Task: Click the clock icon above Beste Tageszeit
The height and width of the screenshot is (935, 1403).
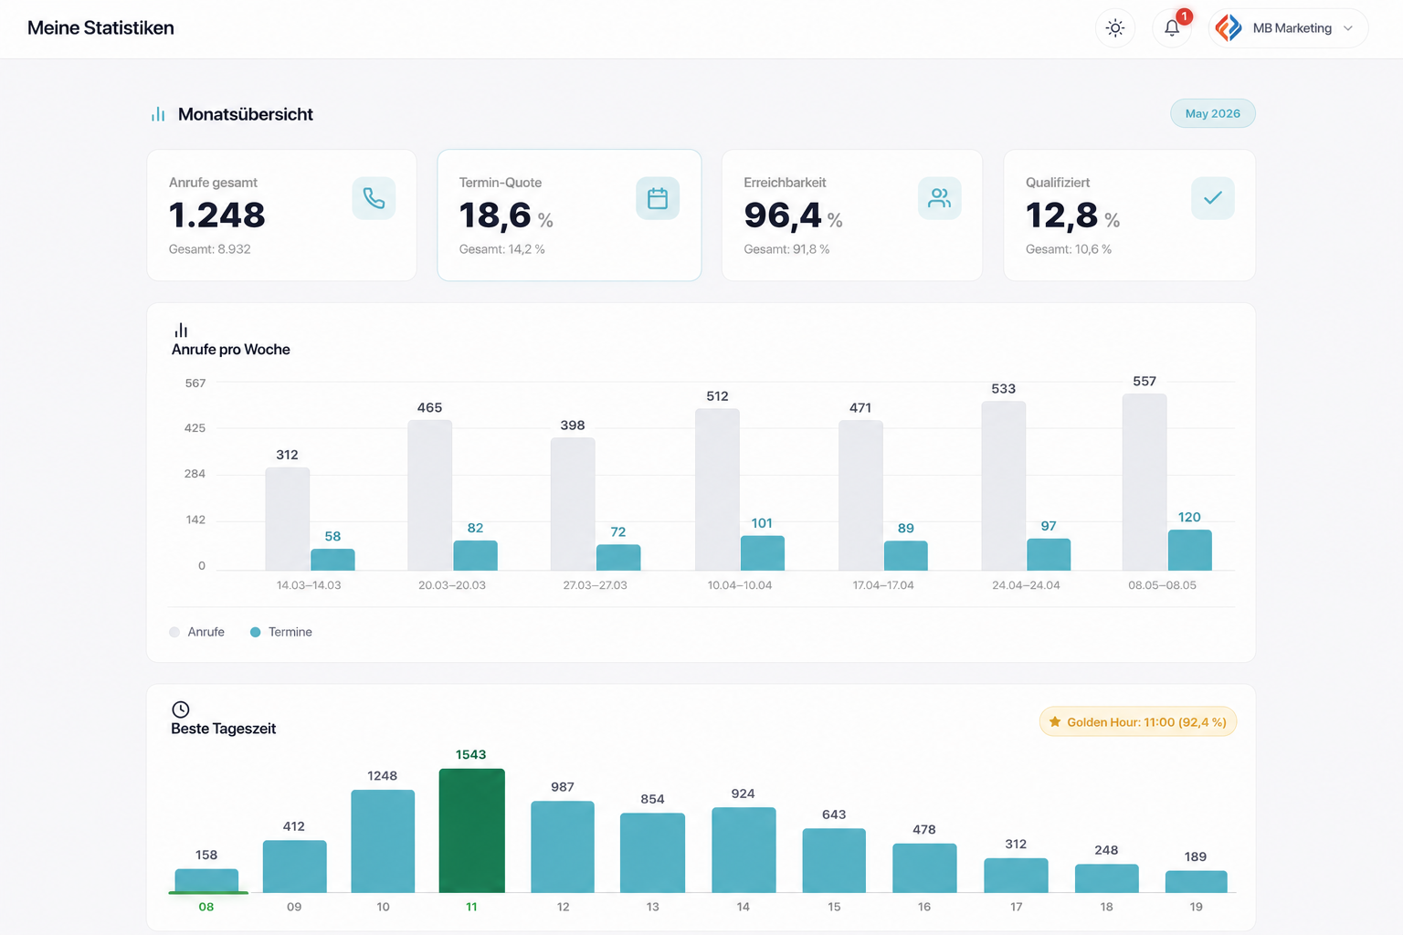Action: pos(181,709)
